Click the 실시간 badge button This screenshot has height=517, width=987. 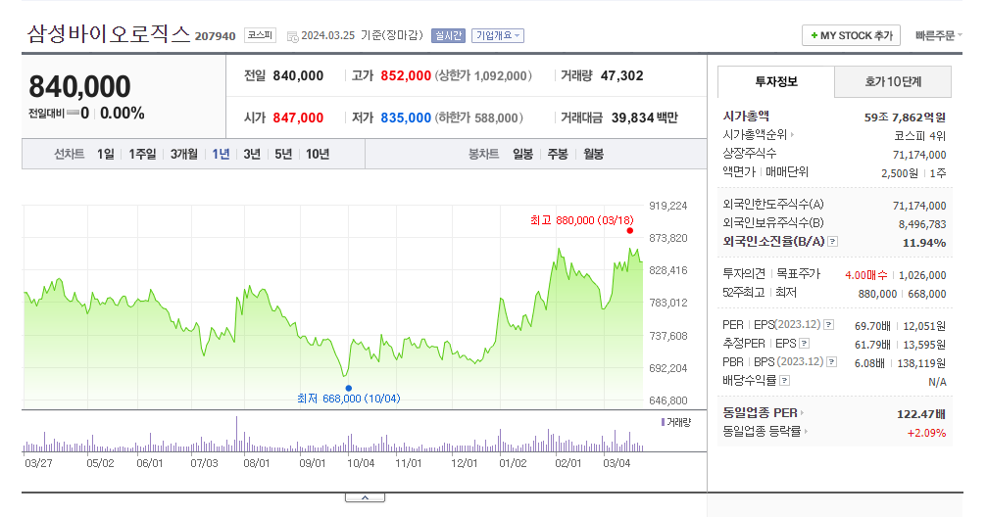pyautogui.click(x=448, y=36)
